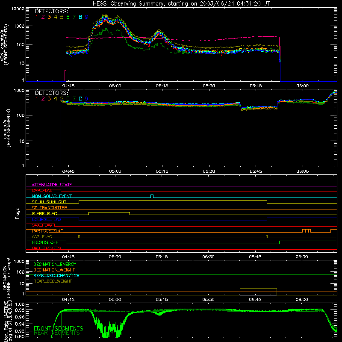Image resolution: width=342 pixels, height=342 pixels.
Task: Click the FRONTS_OFF flag label
Action: point(45,242)
